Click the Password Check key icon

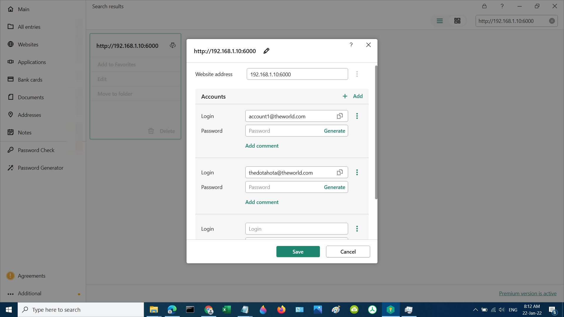click(11, 150)
